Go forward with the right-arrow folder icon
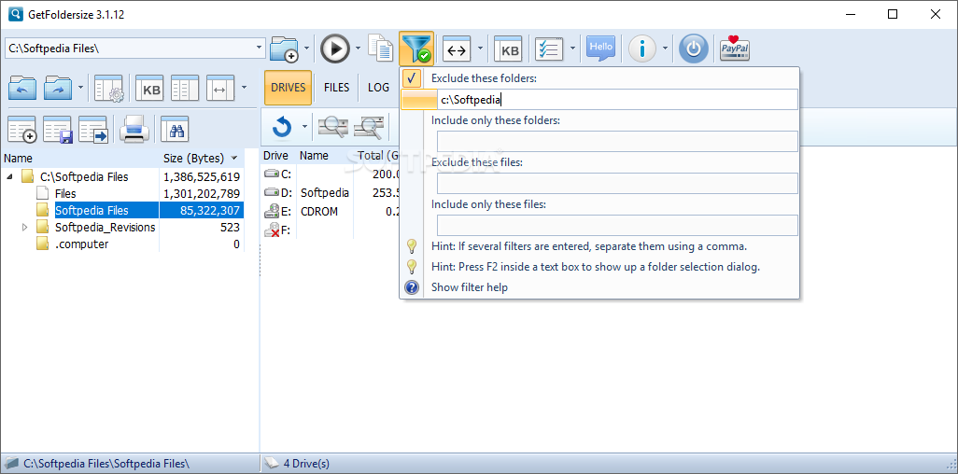 tap(59, 88)
